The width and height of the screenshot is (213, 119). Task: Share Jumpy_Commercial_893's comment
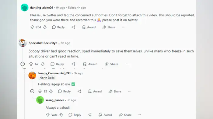click(x=115, y=91)
